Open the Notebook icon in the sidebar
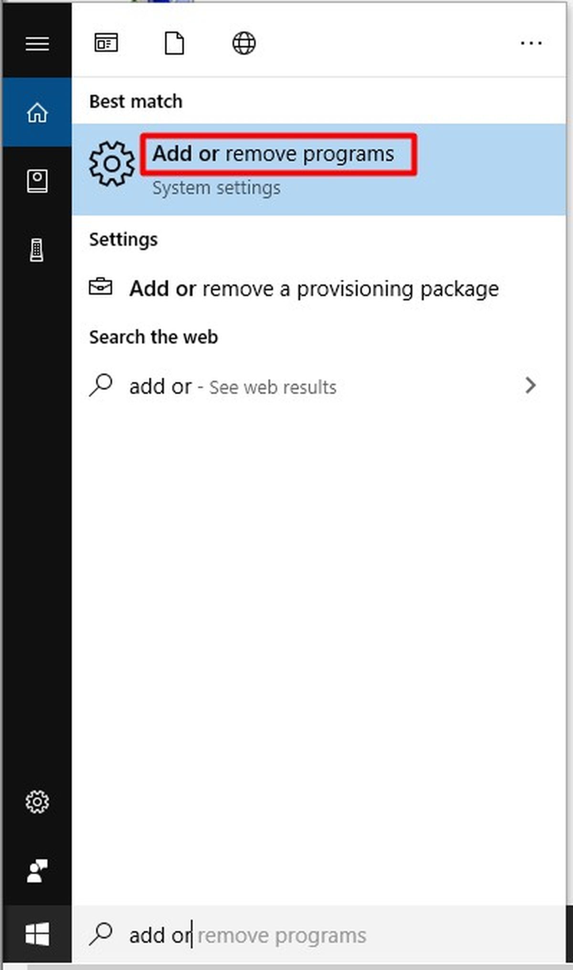 [x=37, y=181]
